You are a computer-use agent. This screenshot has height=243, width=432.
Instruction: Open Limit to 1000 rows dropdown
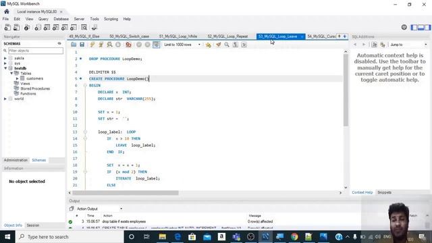(182, 45)
